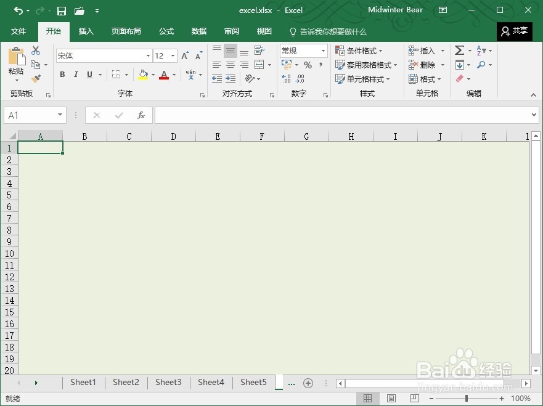Click the Sort and Filter icon
The width and height of the screenshot is (543, 406).
tap(481, 51)
